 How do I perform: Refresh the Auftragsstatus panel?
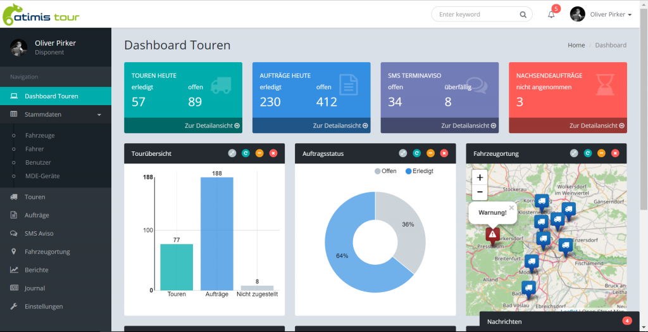pyautogui.click(x=416, y=153)
